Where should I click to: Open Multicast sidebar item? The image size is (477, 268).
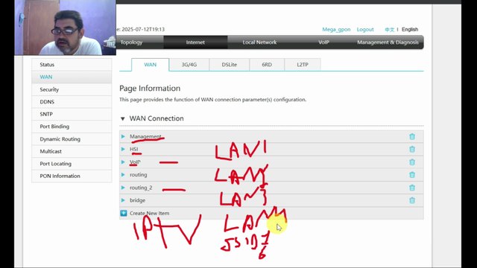coord(72,151)
